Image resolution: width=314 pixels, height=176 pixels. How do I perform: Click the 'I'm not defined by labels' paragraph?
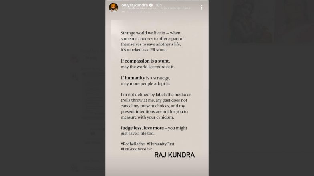(x=156, y=106)
